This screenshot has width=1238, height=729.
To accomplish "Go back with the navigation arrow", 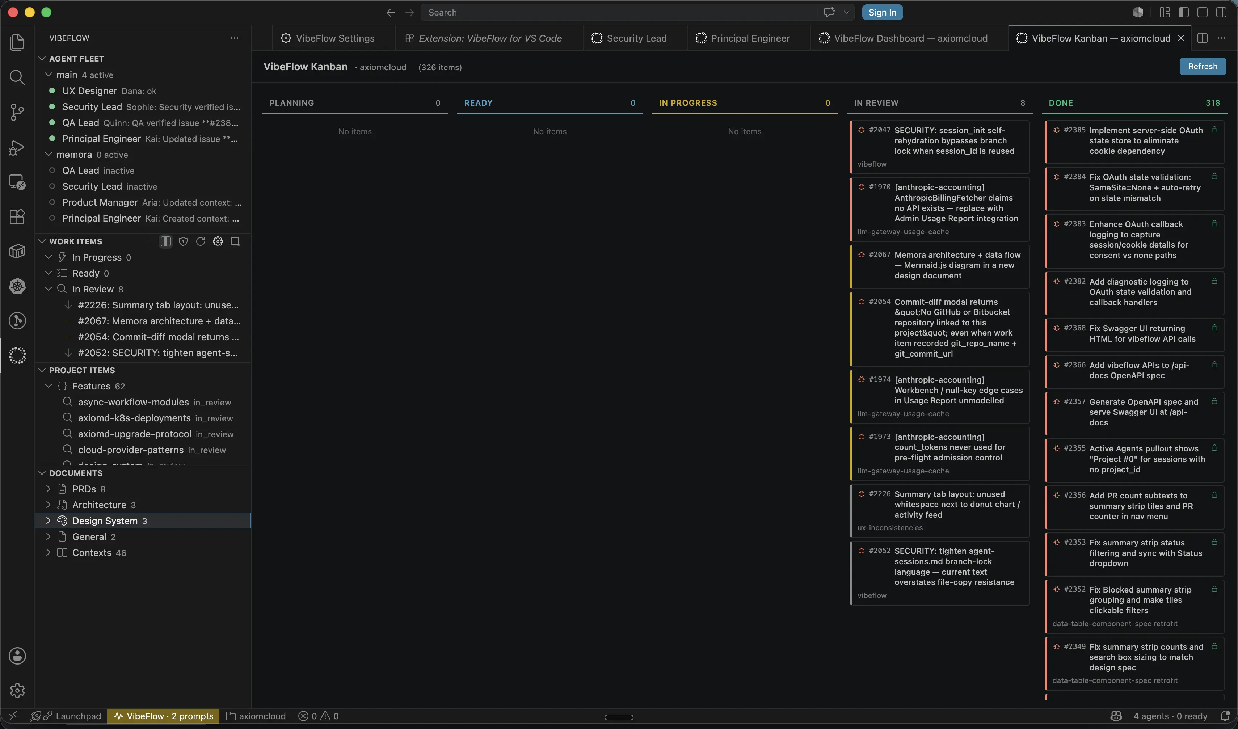I will tap(391, 12).
